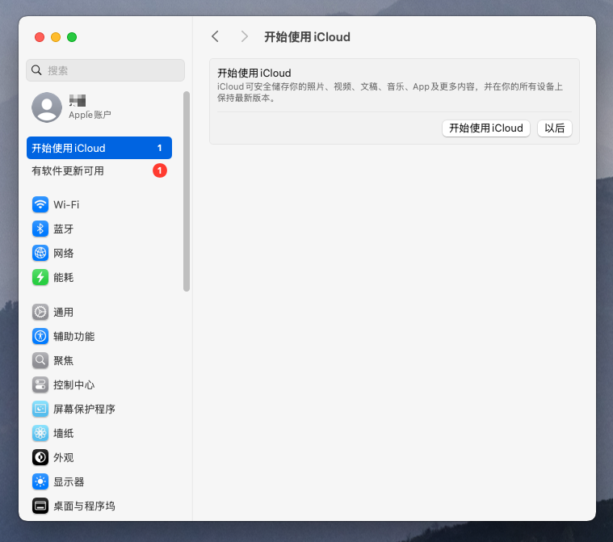Select the 网络 globe icon

pos(40,253)
